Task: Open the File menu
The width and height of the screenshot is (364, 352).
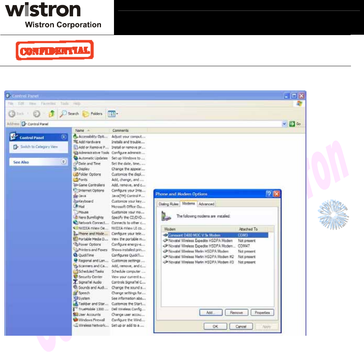Action: (x=11, y=103)
